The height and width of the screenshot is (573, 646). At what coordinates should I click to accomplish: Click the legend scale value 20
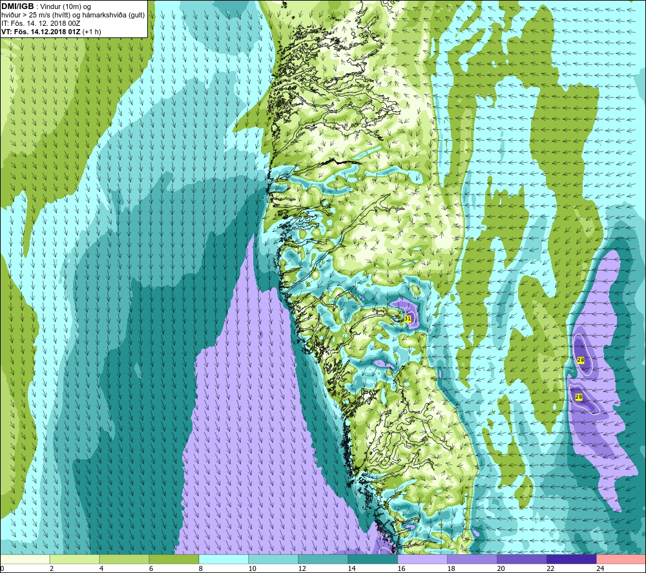501,568
